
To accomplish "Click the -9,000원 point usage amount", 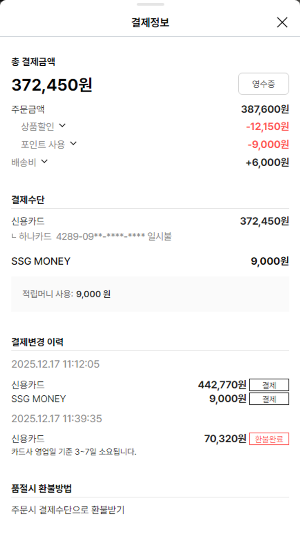I will pos(268,144).
